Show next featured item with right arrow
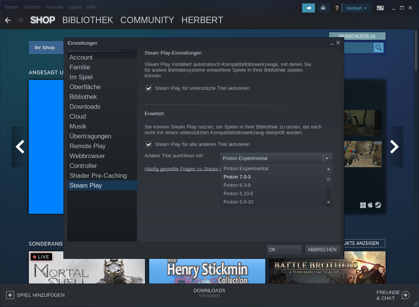Screen dimensions: 419x307 394,147
